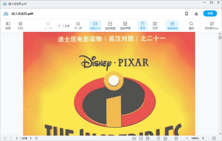Image resolution: width=222 pixels, height=141 pixels.
Task: Zoom out with the minus button
Action: (x=187, y=138)
